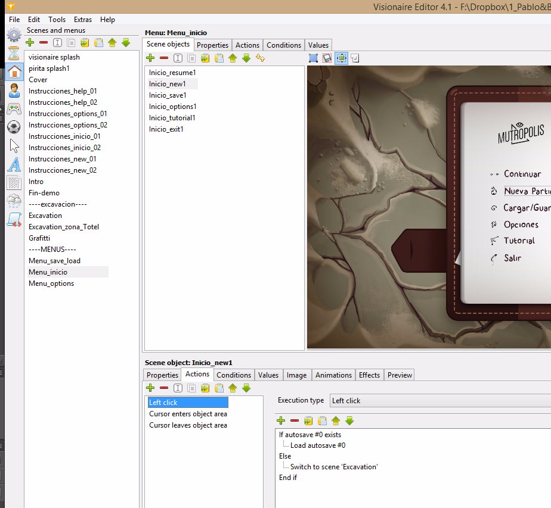This screenshot has height=508, width=551.
Task: Select the Inicio_tutorial1 scene object
Action: [x=172, y=118]
